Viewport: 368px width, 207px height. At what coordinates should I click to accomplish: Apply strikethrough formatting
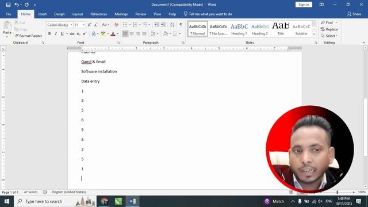pos(72,34)
